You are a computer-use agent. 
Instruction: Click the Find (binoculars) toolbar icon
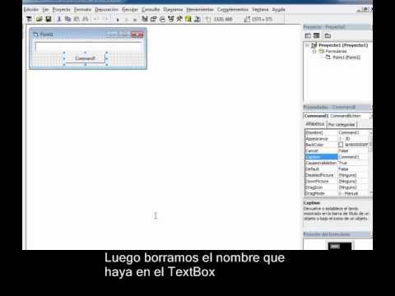[86, 19]
